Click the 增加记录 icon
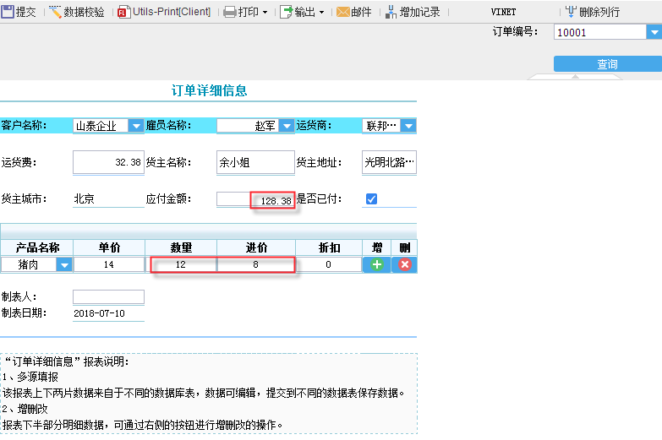 click(x=391, y=12)
